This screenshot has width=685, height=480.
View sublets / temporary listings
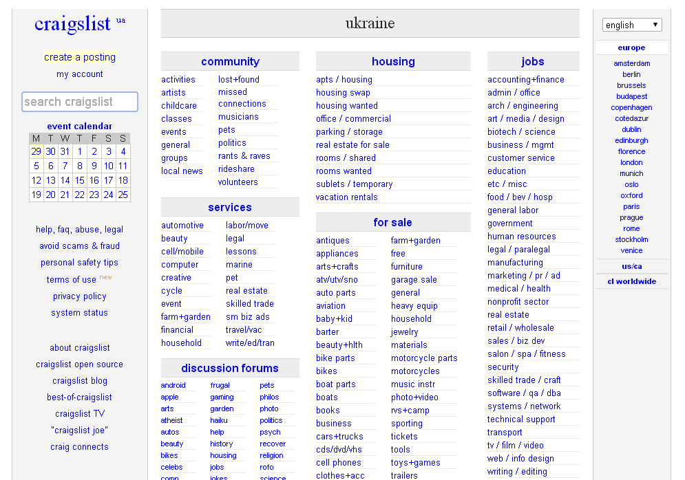pyautogui.click(x=355, y=184)
